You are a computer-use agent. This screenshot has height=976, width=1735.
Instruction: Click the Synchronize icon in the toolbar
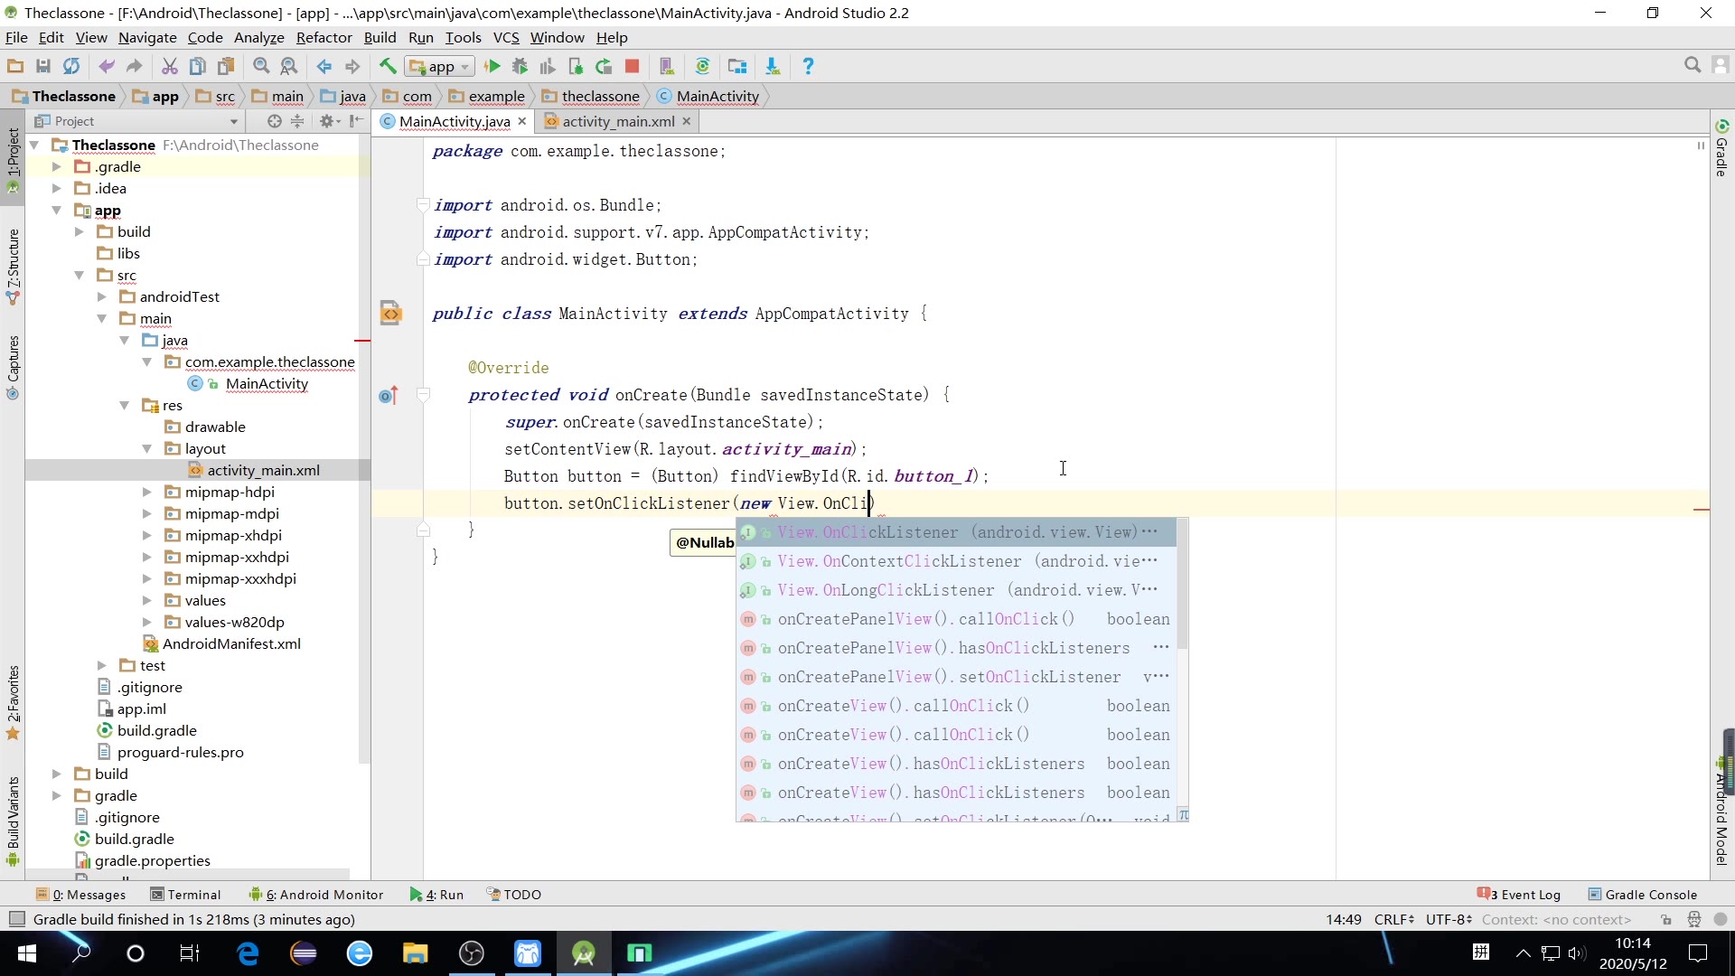click(71, 66)
